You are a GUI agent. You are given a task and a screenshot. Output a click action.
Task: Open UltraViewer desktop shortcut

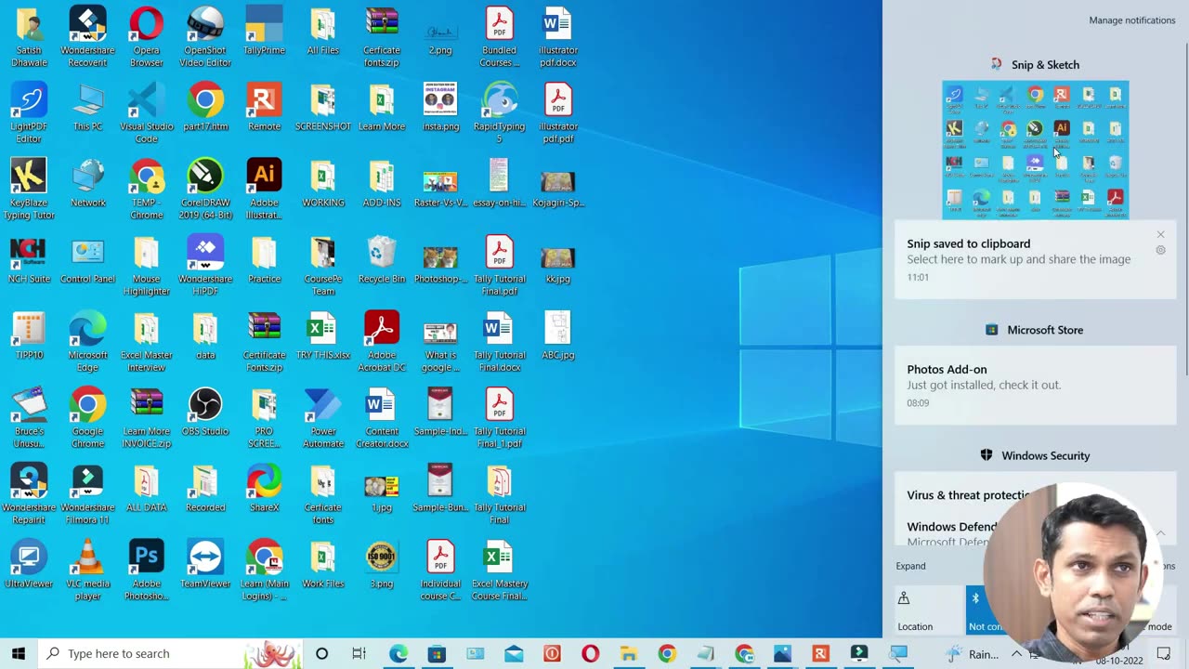click(29, 564)
